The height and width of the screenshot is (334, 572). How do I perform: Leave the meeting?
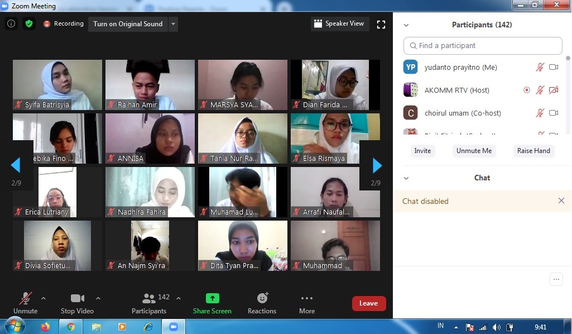[368, 303]
